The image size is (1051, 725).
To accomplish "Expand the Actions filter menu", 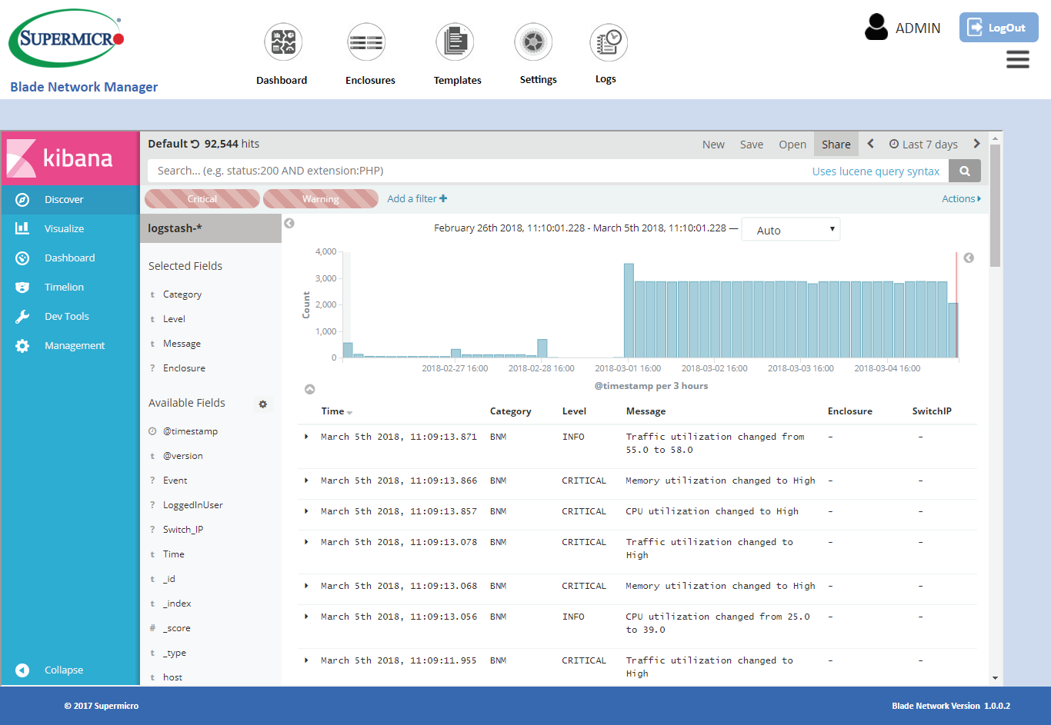I will point(961,199).
